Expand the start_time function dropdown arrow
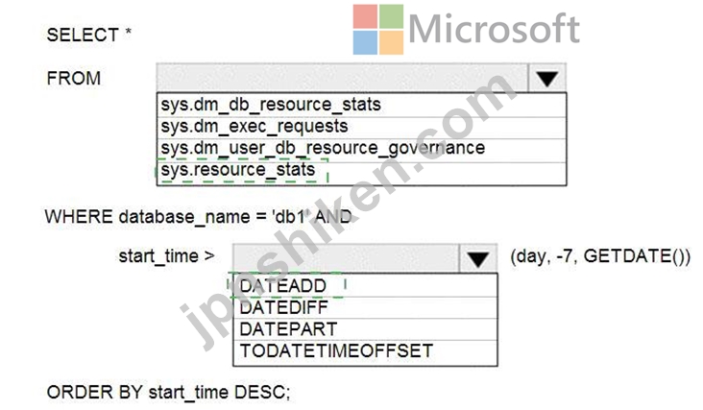703x410 pixels. (x=478, y=259)
